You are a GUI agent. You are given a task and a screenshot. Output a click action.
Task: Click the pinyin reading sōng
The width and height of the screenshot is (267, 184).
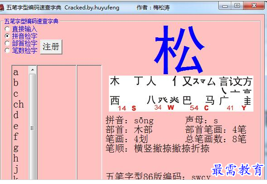pyautogui.click(x=144, y=121)
